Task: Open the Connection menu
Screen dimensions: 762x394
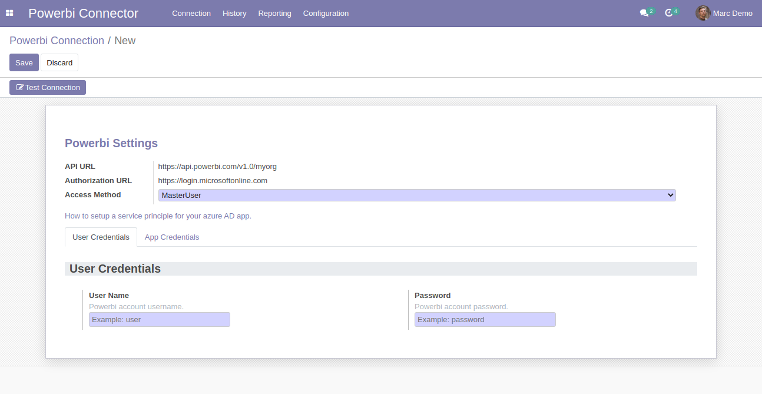Action: pyautogui.click(x=191, y=13)
